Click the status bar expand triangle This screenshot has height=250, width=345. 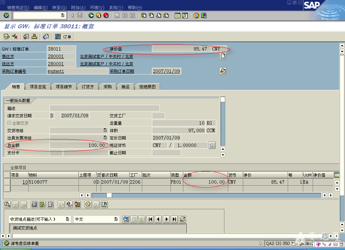tap(261, 243)
